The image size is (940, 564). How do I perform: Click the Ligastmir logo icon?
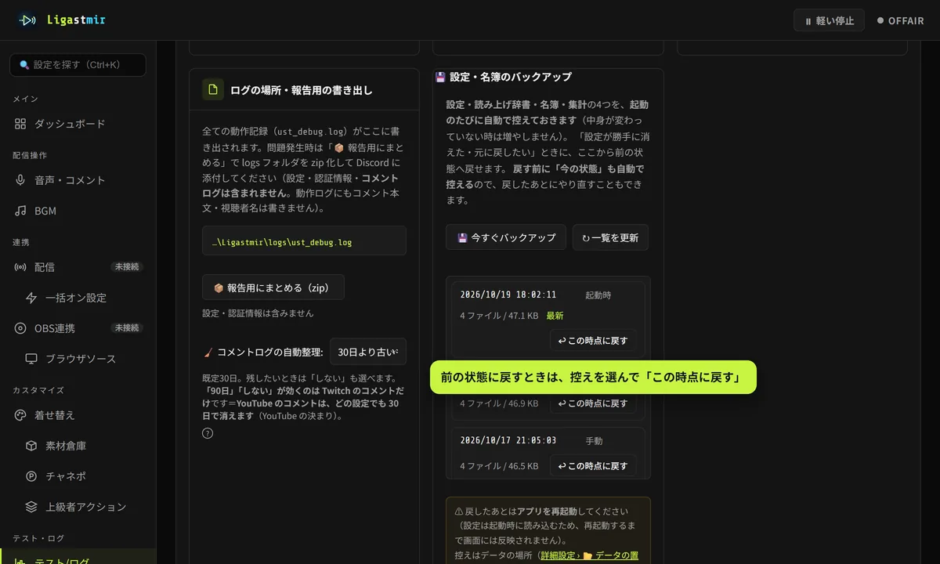27,20
